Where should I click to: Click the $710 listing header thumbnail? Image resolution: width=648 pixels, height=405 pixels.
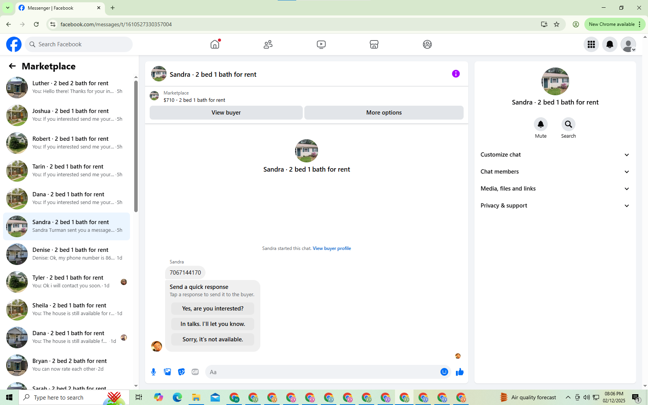pos(154,96)
